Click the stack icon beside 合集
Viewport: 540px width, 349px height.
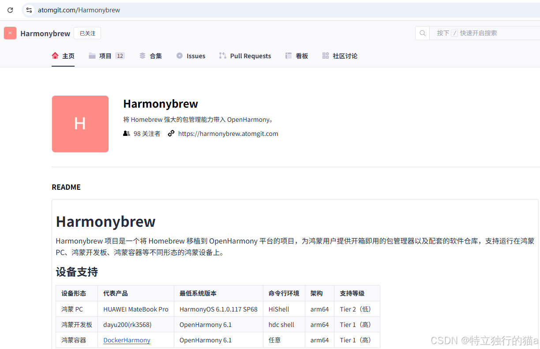142,56
